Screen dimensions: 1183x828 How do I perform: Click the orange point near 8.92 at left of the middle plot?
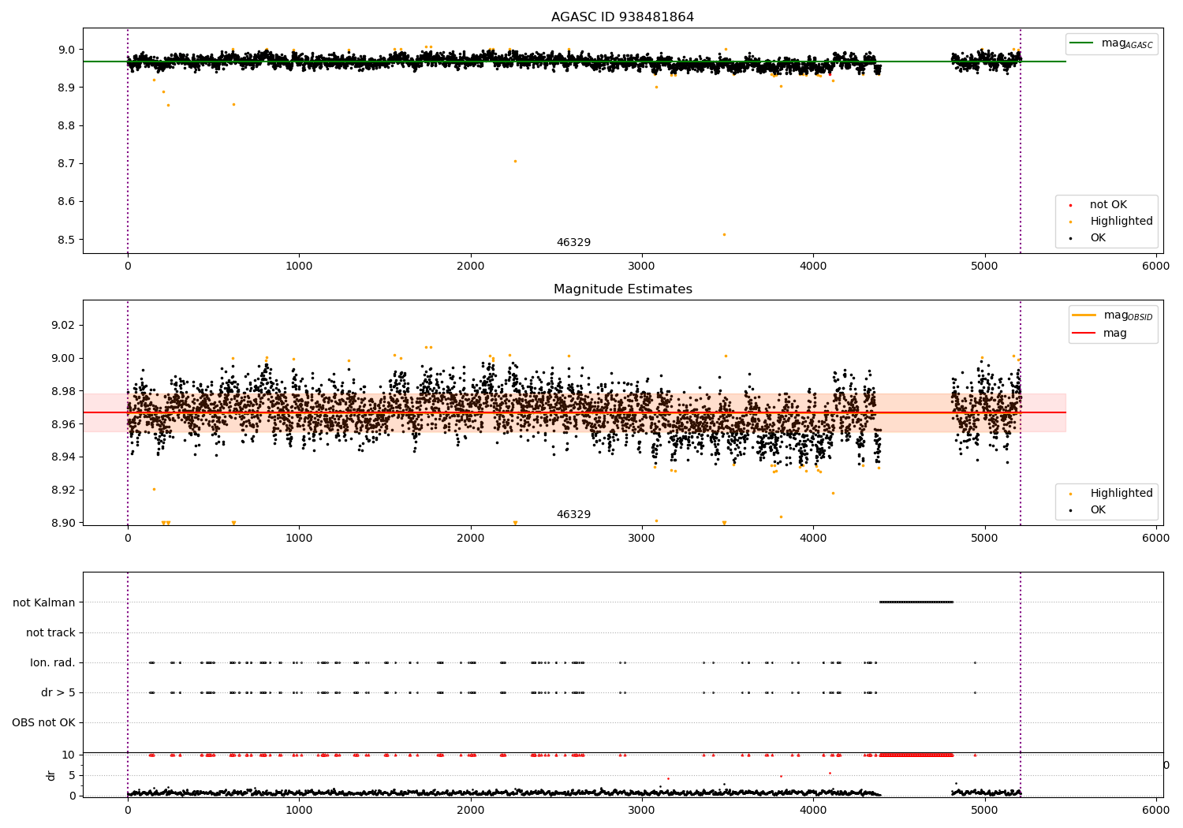[154, 489]
